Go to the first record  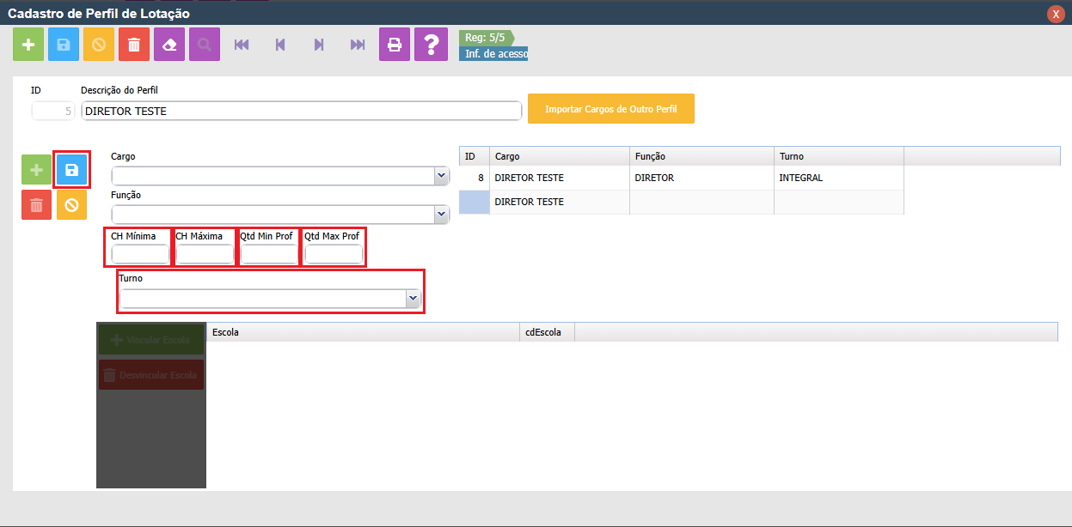click(x=242, y=45)
